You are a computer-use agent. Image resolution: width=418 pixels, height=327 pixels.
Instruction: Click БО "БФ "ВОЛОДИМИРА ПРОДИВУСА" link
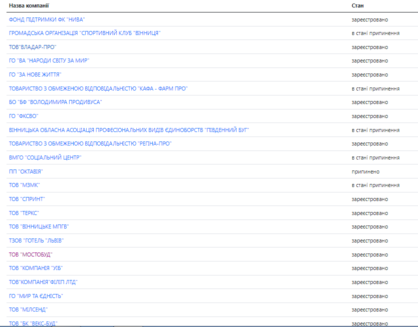(x=56, y=102)
